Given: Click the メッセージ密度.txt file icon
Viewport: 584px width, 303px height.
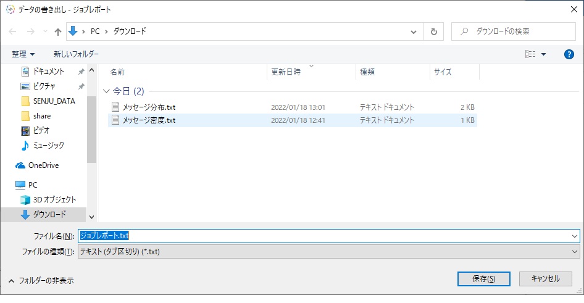Looking at the screenshot, I should 115,120.
